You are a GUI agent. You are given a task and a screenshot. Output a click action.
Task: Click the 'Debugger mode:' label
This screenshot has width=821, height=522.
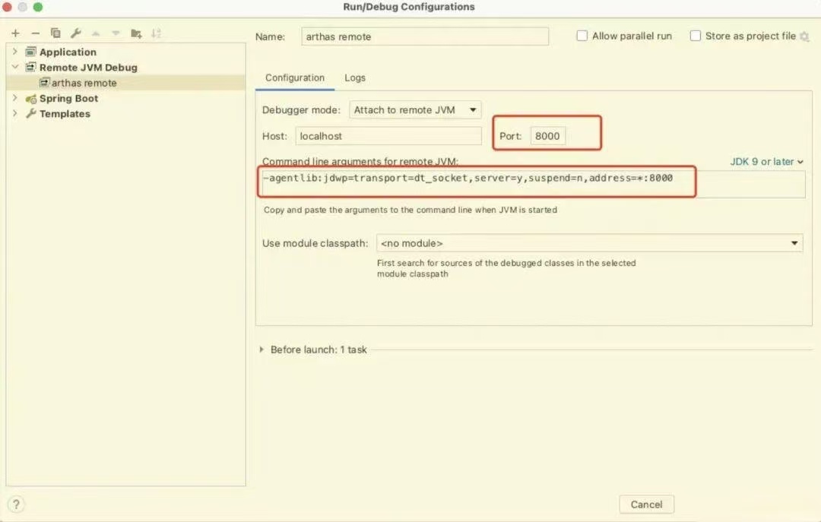(301, 110)
